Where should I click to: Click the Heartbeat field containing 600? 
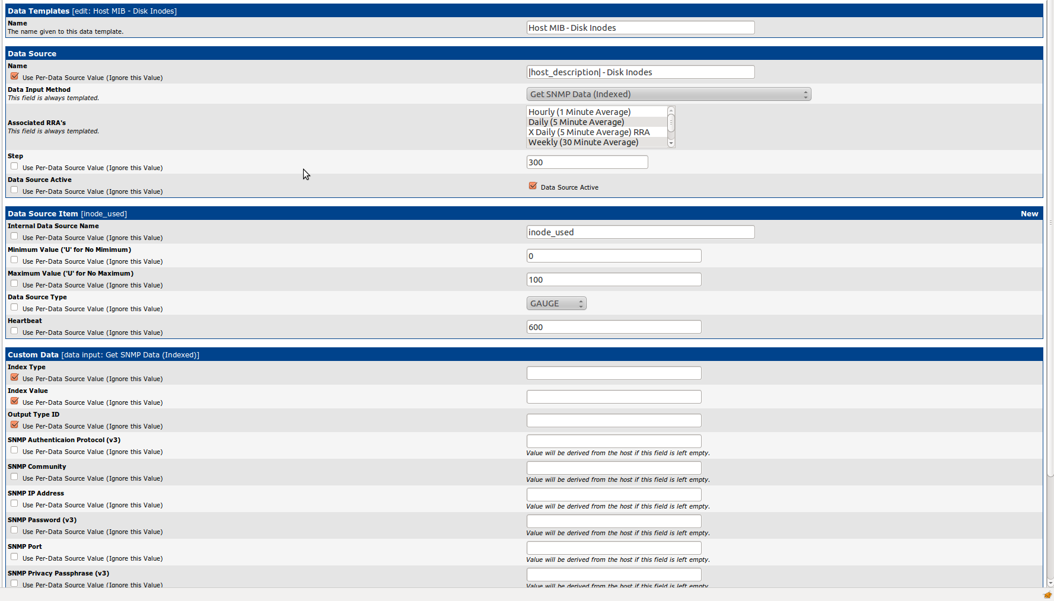614,327
